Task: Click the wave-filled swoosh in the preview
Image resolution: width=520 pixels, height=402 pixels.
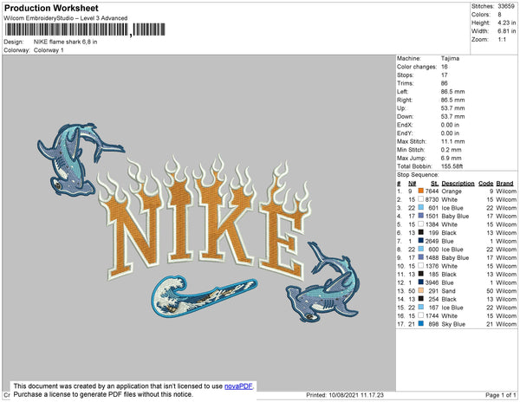Action: tap(204, 296)
